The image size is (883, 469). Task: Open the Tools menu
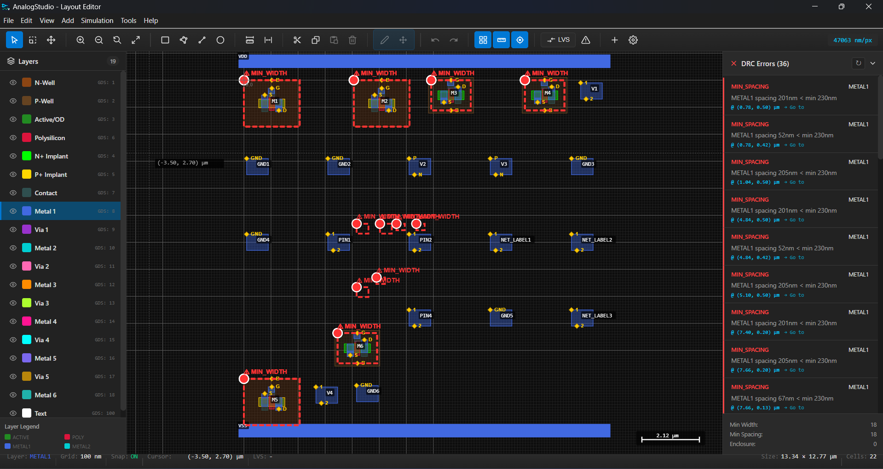(128, 21)
